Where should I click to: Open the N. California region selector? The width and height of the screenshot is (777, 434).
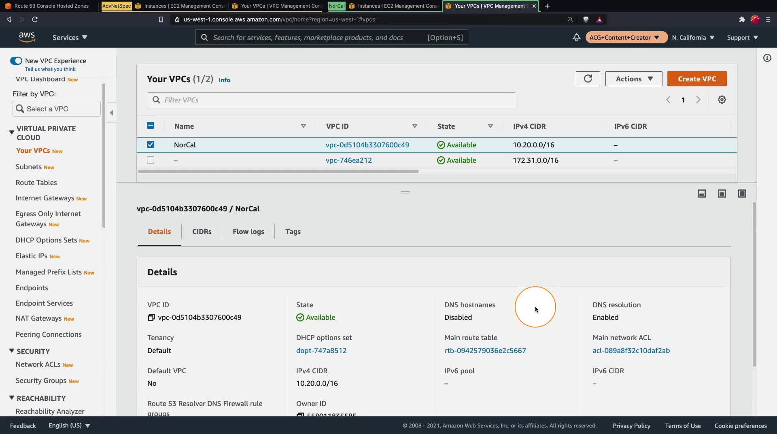point(693,38)
